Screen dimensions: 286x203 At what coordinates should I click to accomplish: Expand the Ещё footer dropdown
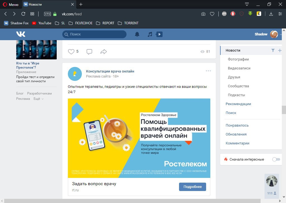pyautogui.click(x=39, y=99)
